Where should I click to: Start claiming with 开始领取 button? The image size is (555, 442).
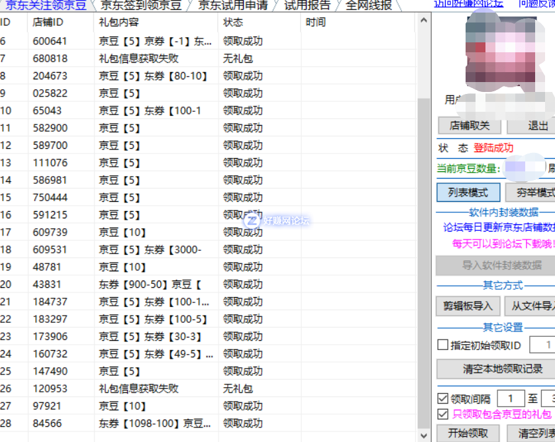point(468,433)
